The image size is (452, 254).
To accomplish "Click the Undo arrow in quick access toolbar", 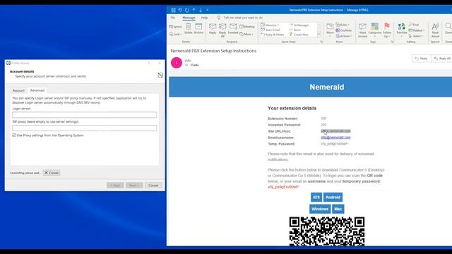I will click(180, 10).
